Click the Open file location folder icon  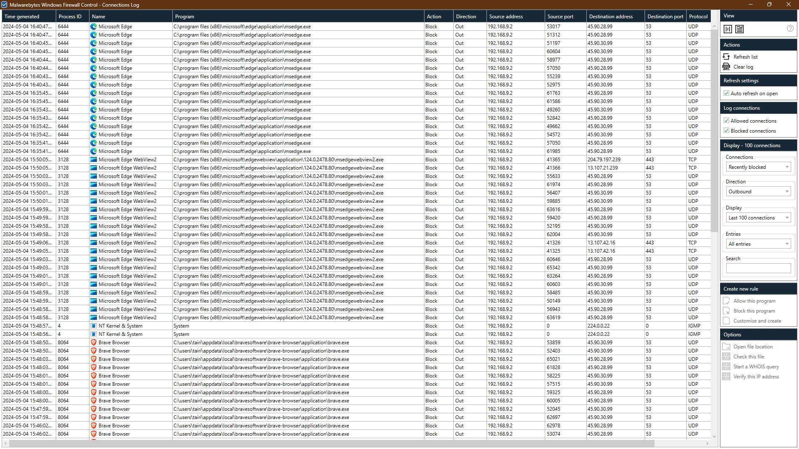pyautogui.click(x=726, y=347)
